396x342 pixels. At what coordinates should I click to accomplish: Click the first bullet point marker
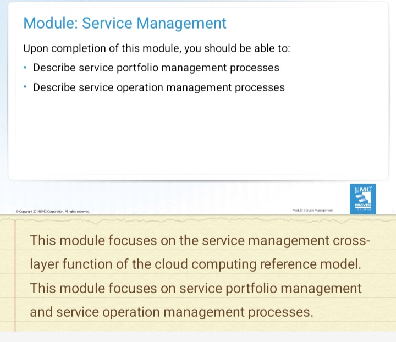point(25,68)
